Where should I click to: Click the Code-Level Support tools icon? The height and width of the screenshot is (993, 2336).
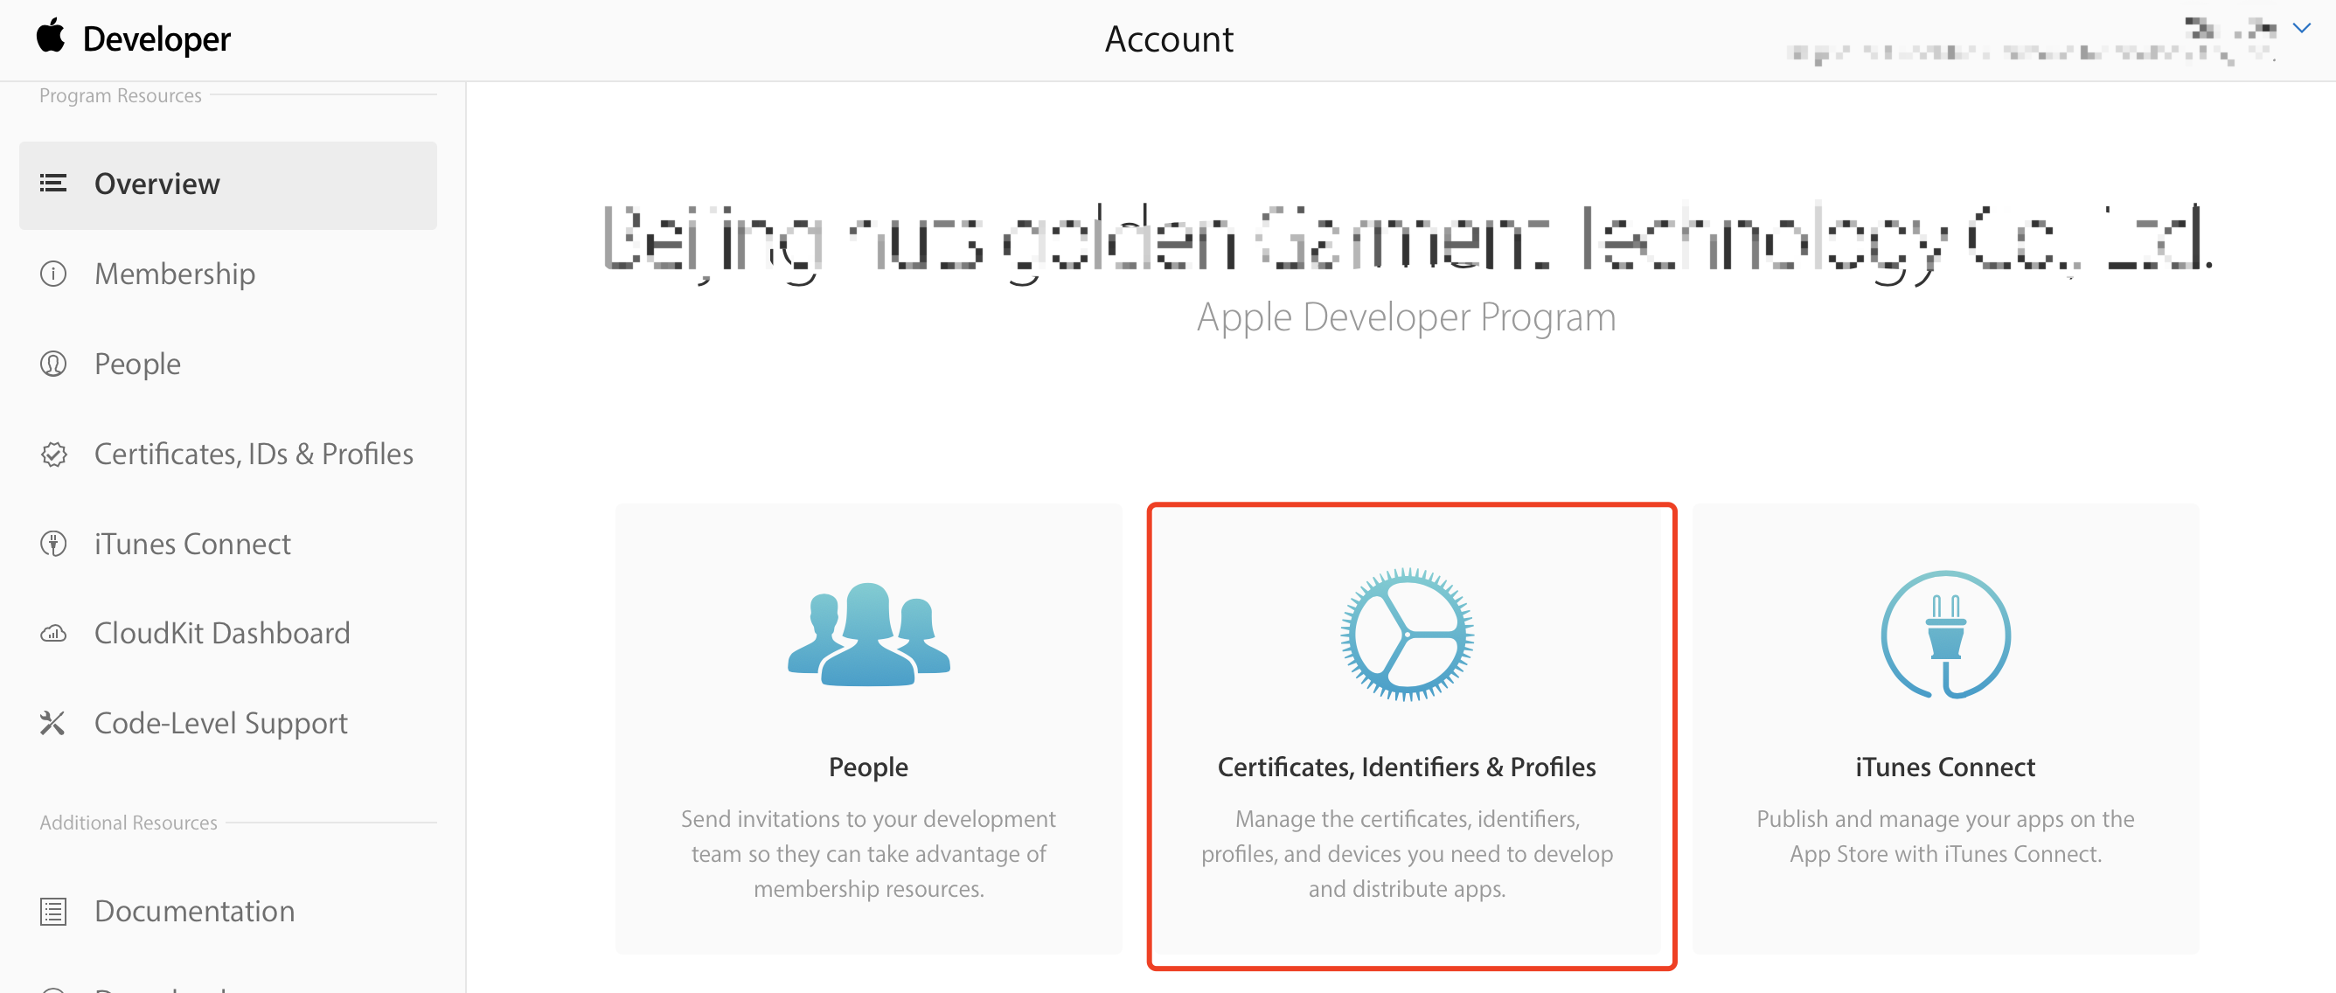click(x=52, y=723)
